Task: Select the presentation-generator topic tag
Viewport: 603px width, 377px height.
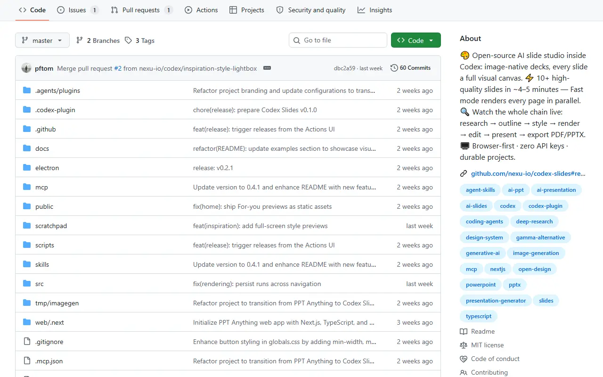Action: [496, 301]
